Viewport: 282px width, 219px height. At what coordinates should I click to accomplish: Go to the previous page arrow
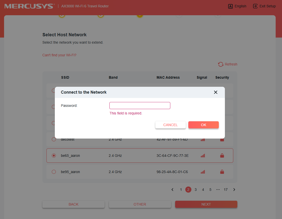tap(172, 190)
